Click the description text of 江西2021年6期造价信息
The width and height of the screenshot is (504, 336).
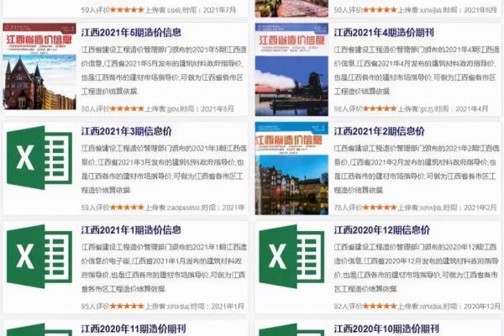164,71
